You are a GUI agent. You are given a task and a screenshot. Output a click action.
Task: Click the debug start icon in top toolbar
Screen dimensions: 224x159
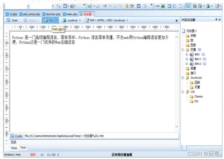(90, 6)
